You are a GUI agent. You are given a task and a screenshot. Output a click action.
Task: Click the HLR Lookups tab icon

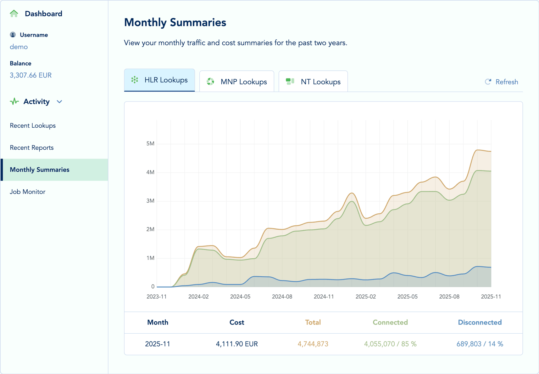(x=134, y=80)
